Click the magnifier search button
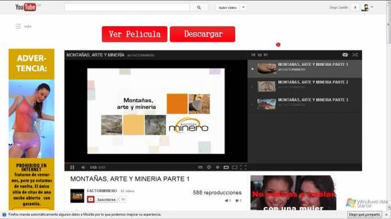This screenshot has width=391, height=219. click(x=199, y=7)
